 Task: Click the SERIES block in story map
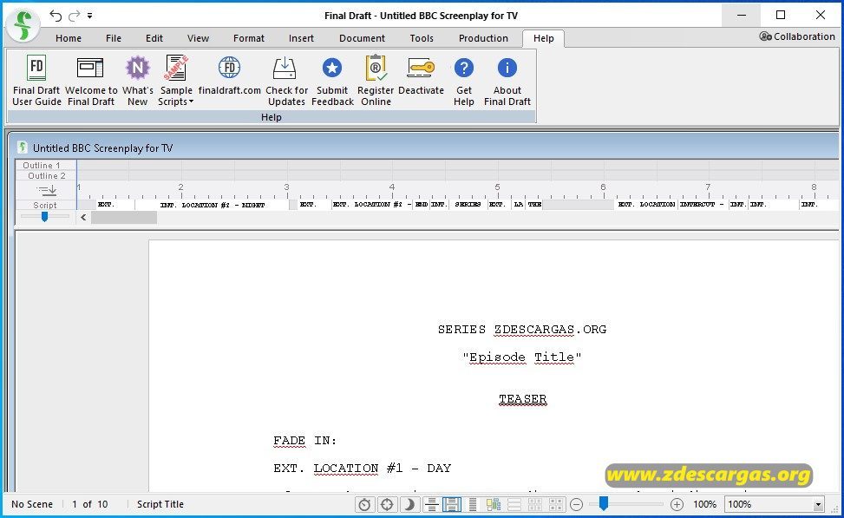[468, 205]
